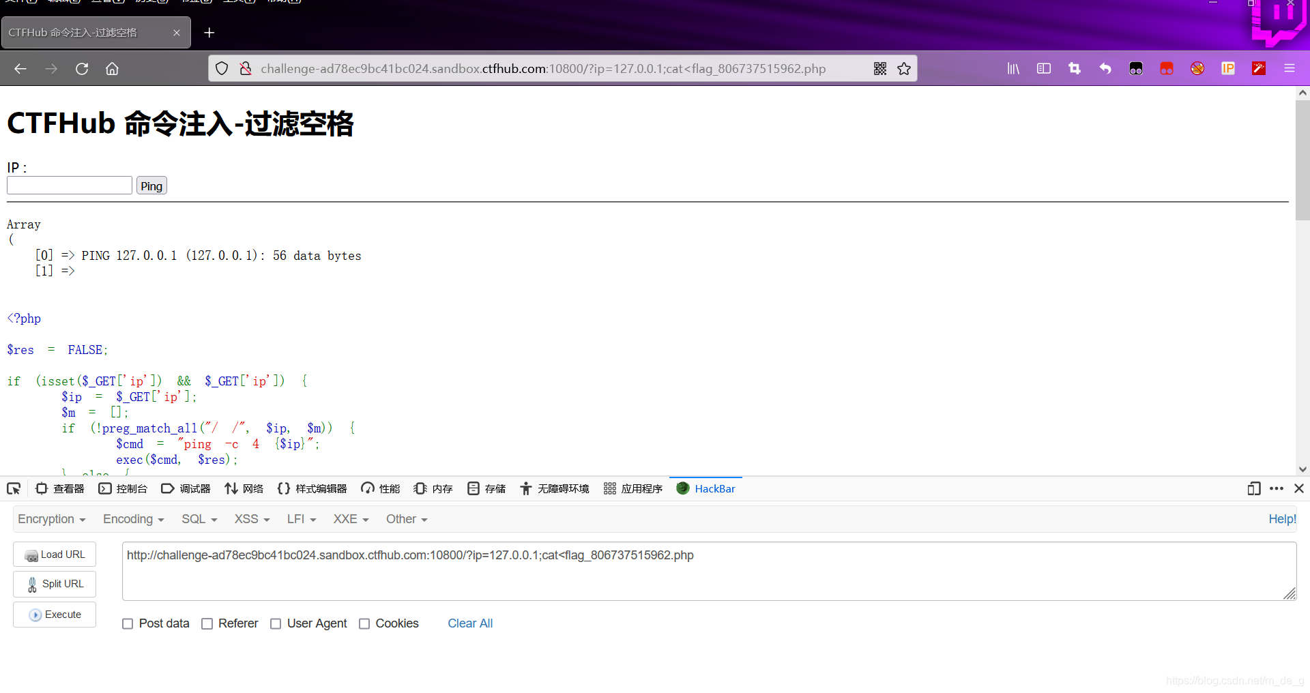Reload the current page
Viewport: 1310px width, 693px height.
pyautogui.click(x=82, y=69)
